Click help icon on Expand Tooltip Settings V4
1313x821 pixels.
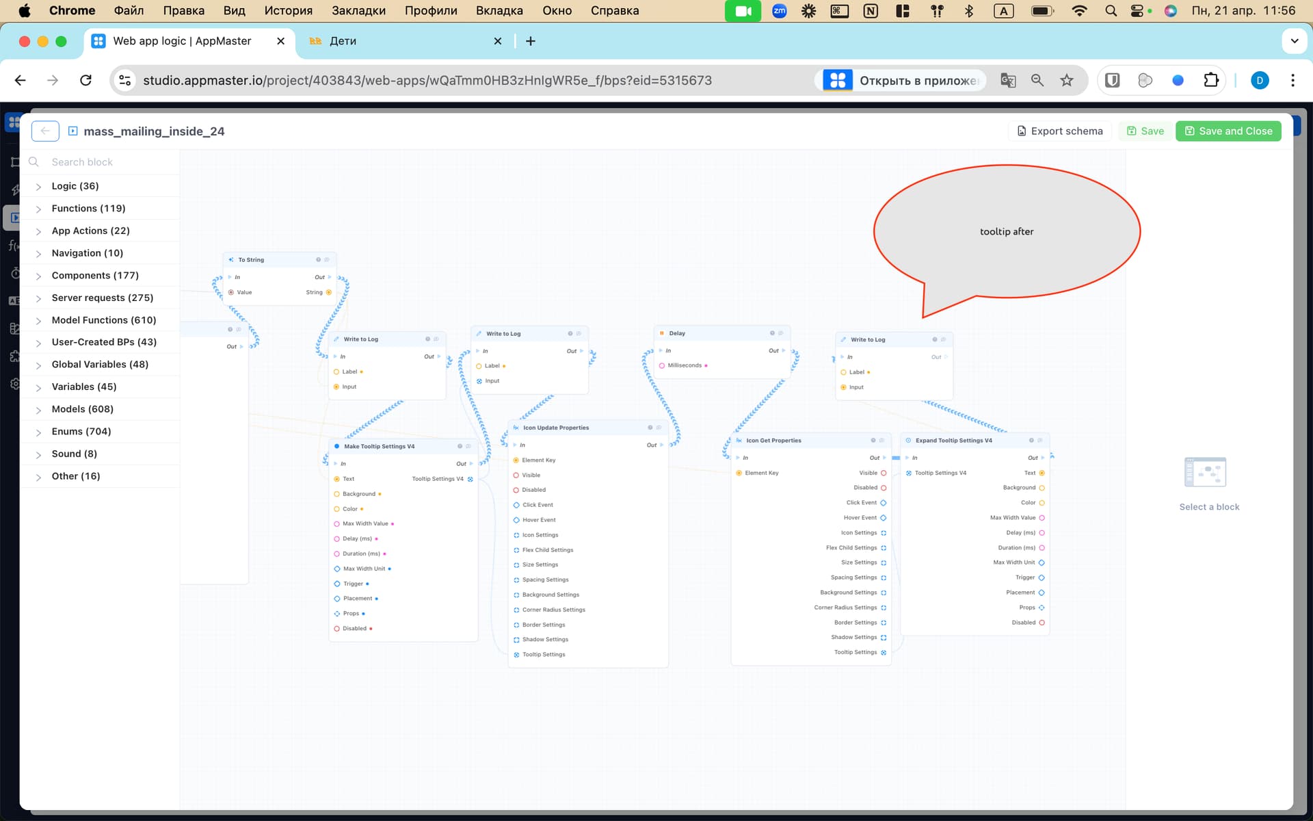tap(1031, 441)
